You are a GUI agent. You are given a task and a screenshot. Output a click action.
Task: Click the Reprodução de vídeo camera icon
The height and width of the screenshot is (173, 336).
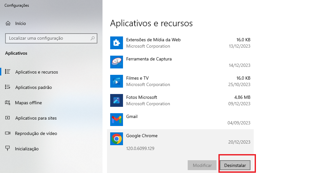(x=8, y=133)
